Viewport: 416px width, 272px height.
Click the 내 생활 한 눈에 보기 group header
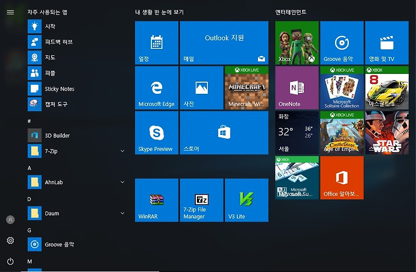159,12
